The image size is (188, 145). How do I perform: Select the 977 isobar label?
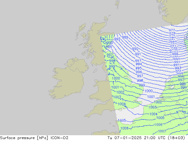pyautogui.click(x=172, y=30)
